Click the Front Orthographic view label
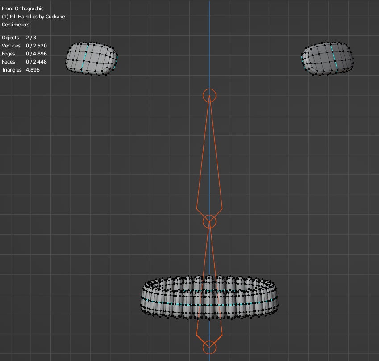This screenshot has height=361, width=379. coord(23,8)
